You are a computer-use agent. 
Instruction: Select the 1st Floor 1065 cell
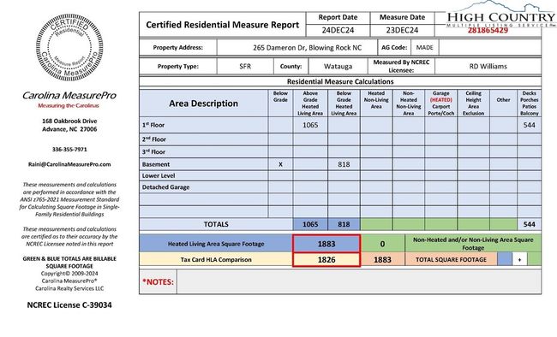310,125
